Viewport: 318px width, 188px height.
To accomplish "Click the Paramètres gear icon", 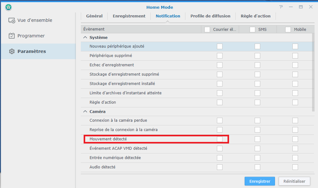I will [x=12, y=51].
